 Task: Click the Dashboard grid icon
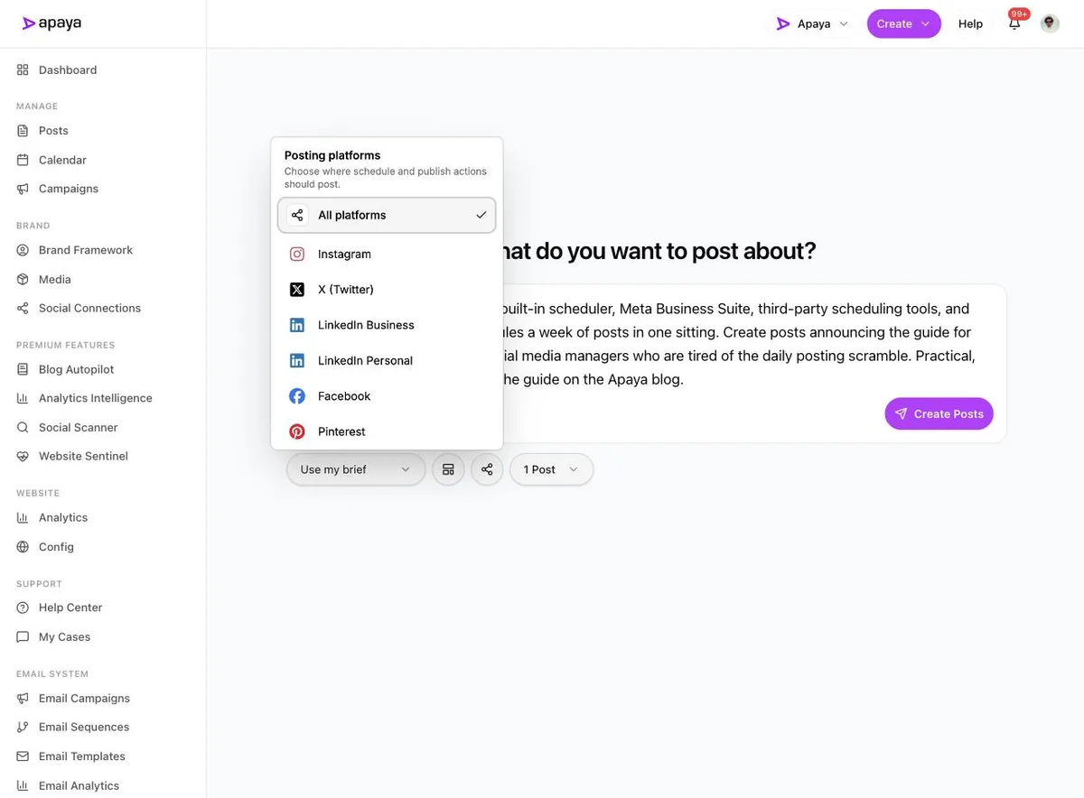(23, 70)
